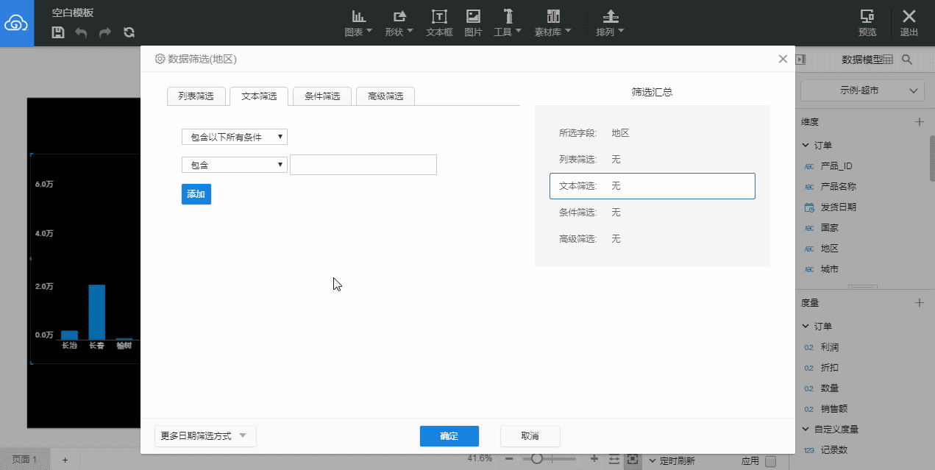Click the fit-width icon beside zoom
Viewport: 935px width, 470px height.
(614, 459)
